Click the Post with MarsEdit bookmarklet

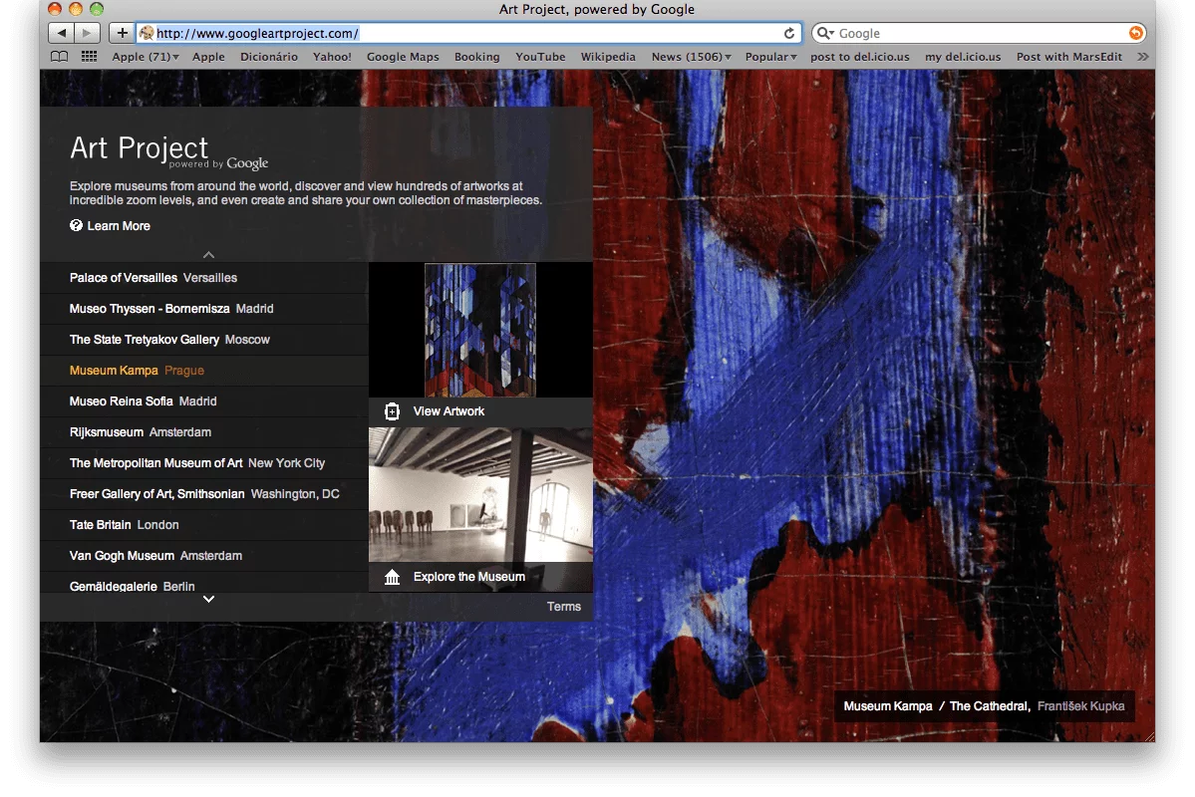coord(1069,57)
